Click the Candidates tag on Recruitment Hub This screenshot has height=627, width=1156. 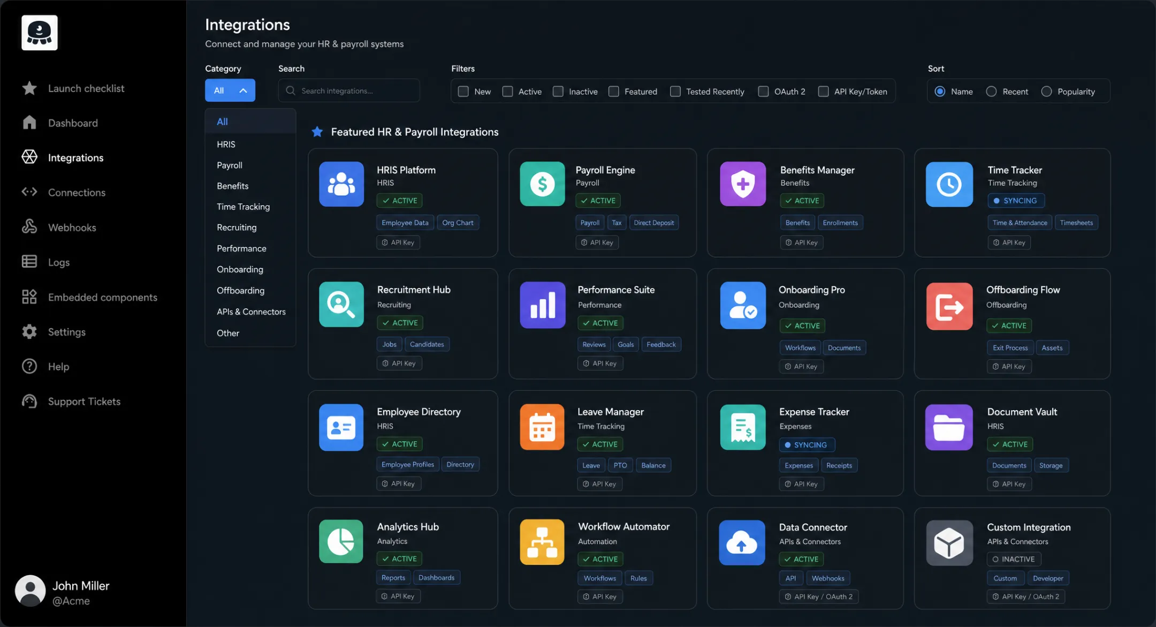tap(427, 344)
